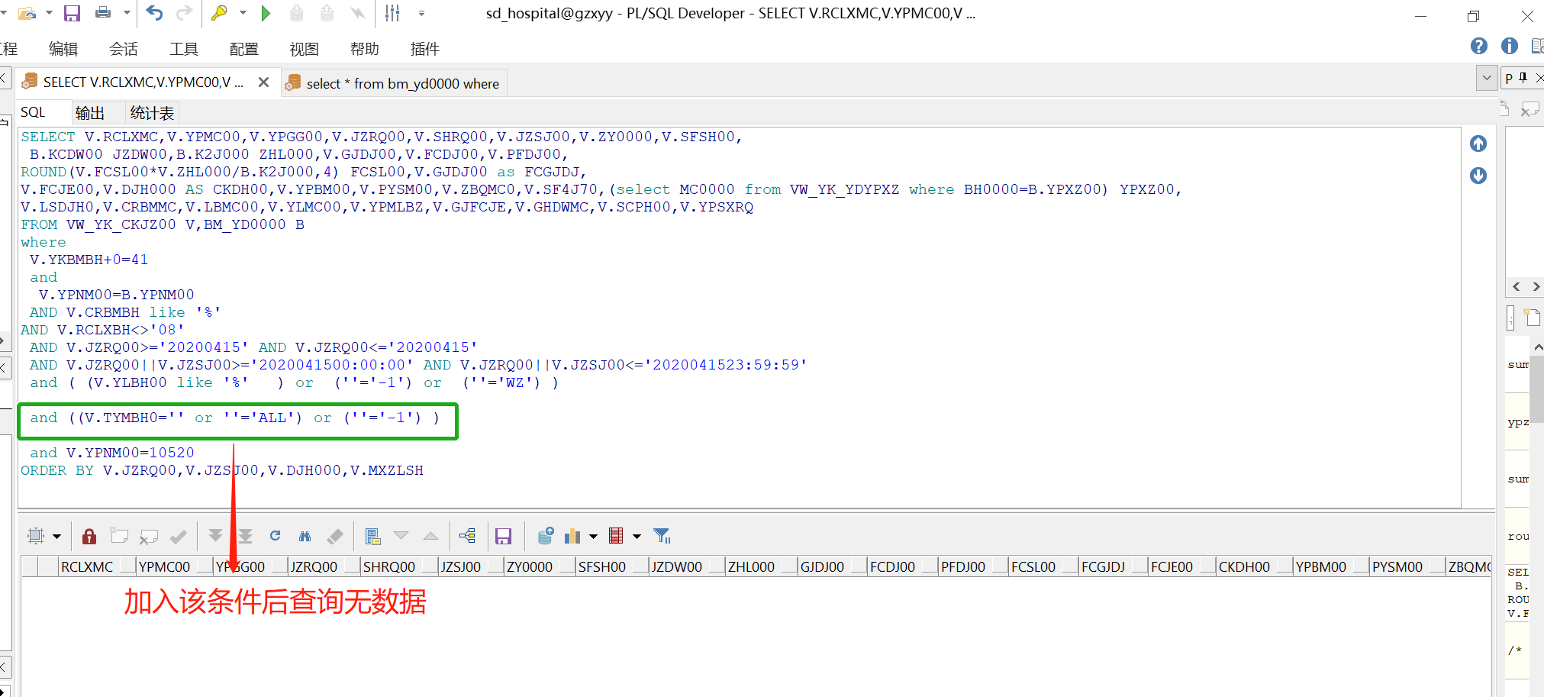Print the current window
The image size is (1544, 697).
point(103,13)
